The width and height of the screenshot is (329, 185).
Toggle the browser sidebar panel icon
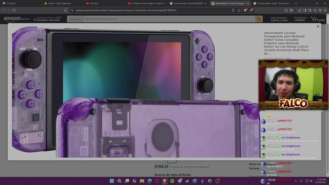pyautogui.click(x=305, y=10)
